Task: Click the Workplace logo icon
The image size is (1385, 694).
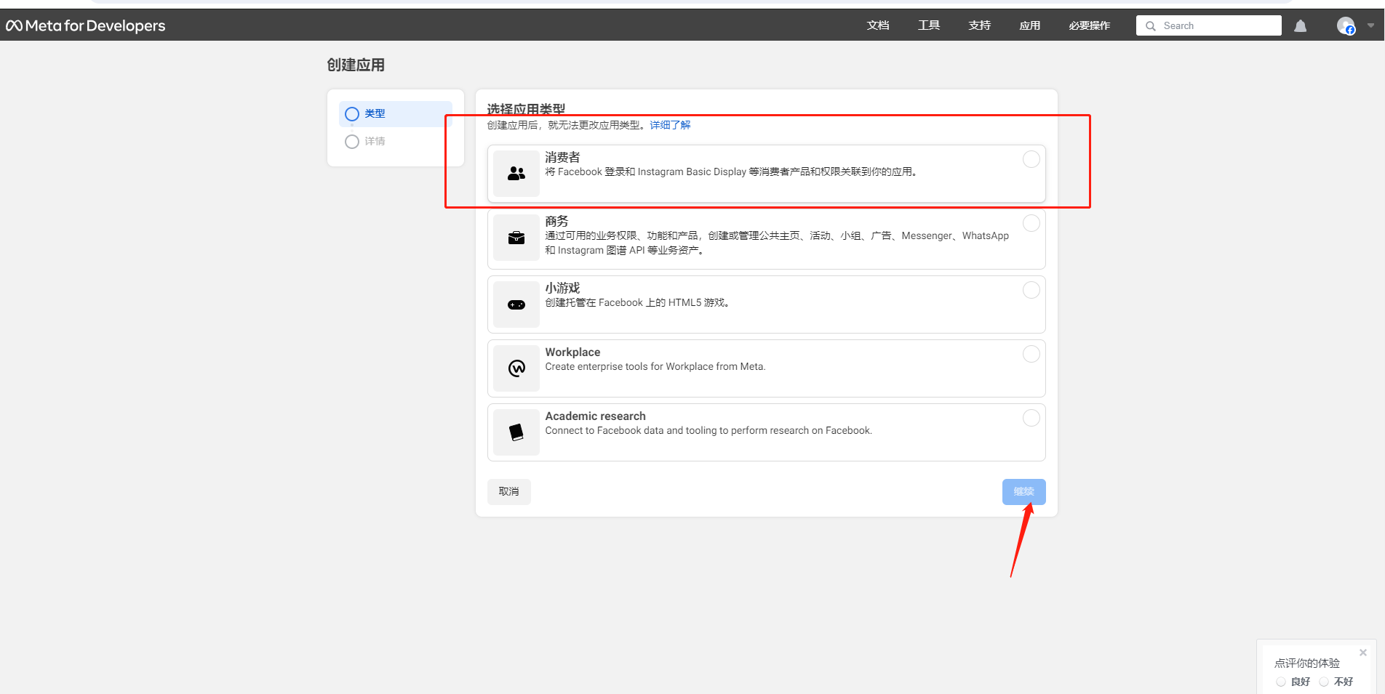Action: [x=516, y=368]
